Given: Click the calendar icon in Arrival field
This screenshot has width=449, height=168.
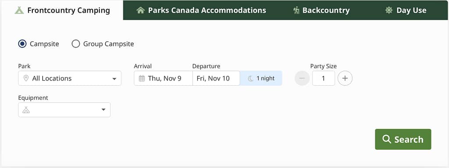Looking at the screenshot, I should click(142, 78).
